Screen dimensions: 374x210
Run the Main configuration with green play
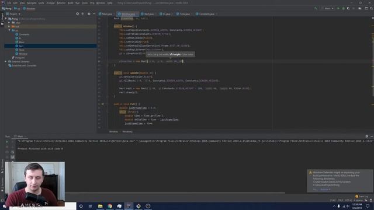pyautogui.click(x=338, y=8)
